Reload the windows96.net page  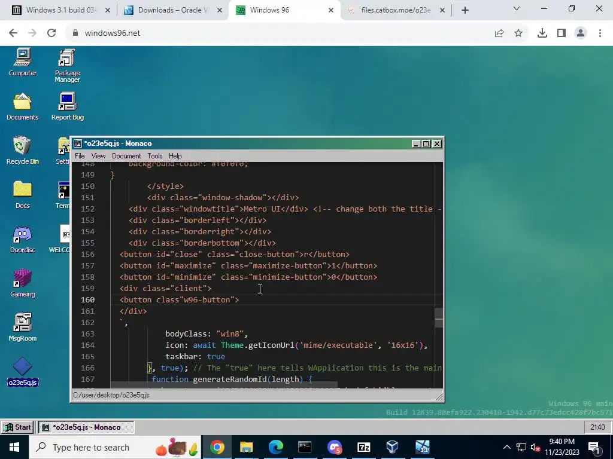[51, 33]
